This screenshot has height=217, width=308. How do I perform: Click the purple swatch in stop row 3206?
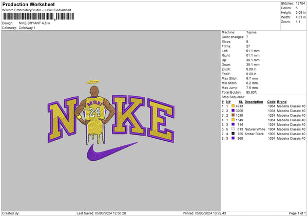(233, 111)
